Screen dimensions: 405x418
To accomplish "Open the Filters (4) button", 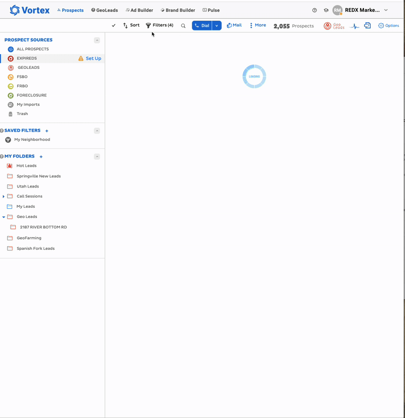I will [x=159, y=25].
